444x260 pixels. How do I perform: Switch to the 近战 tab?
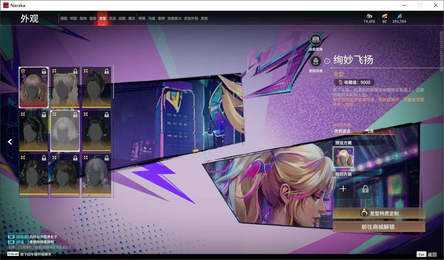tap(113, 18)
